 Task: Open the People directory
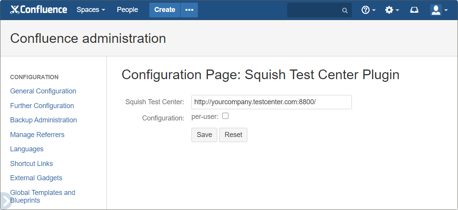click(127, 10)
